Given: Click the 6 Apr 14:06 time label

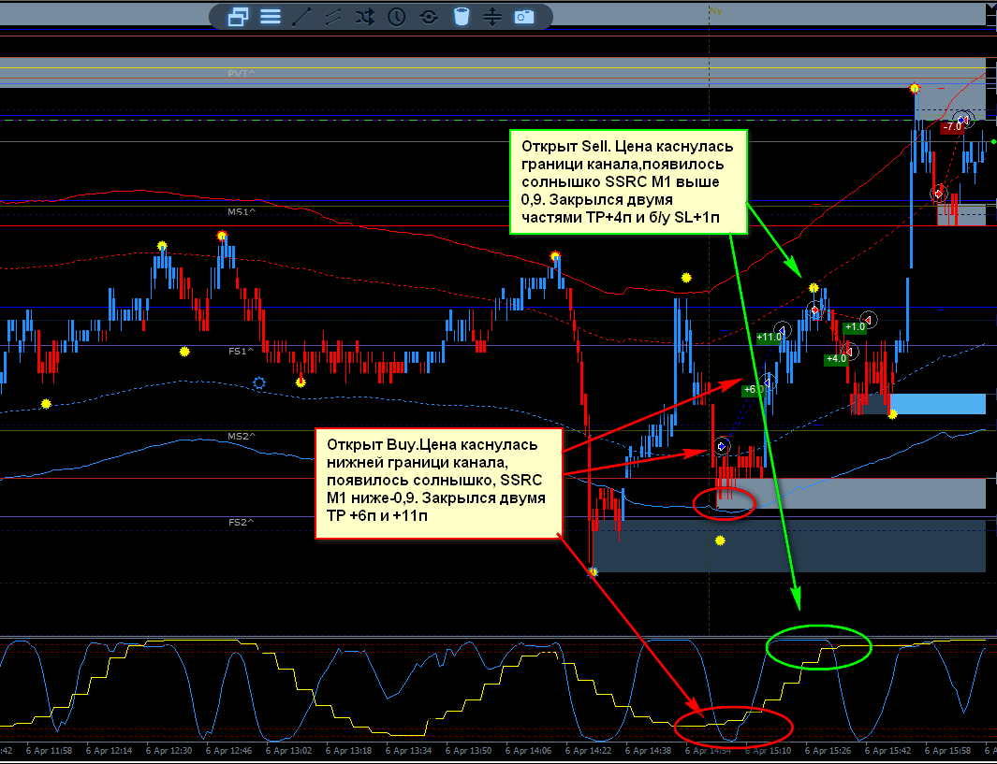Looking at the screenshot, I should (530, 751).
